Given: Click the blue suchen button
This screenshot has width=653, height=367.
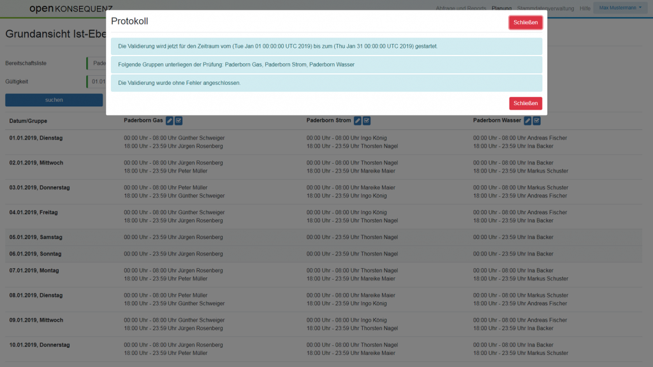Looking at the screenshot, I should 54,100.
